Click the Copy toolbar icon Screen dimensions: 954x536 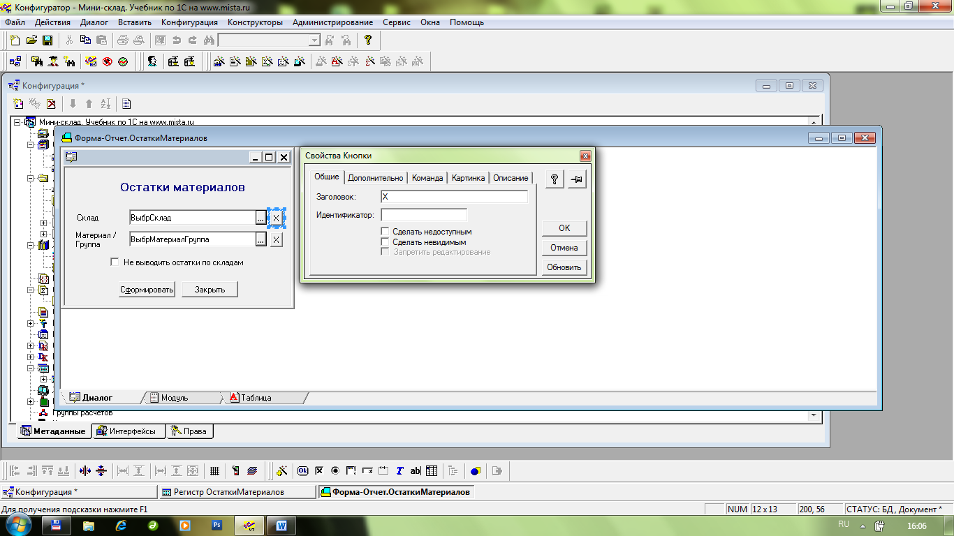(85, 40)
